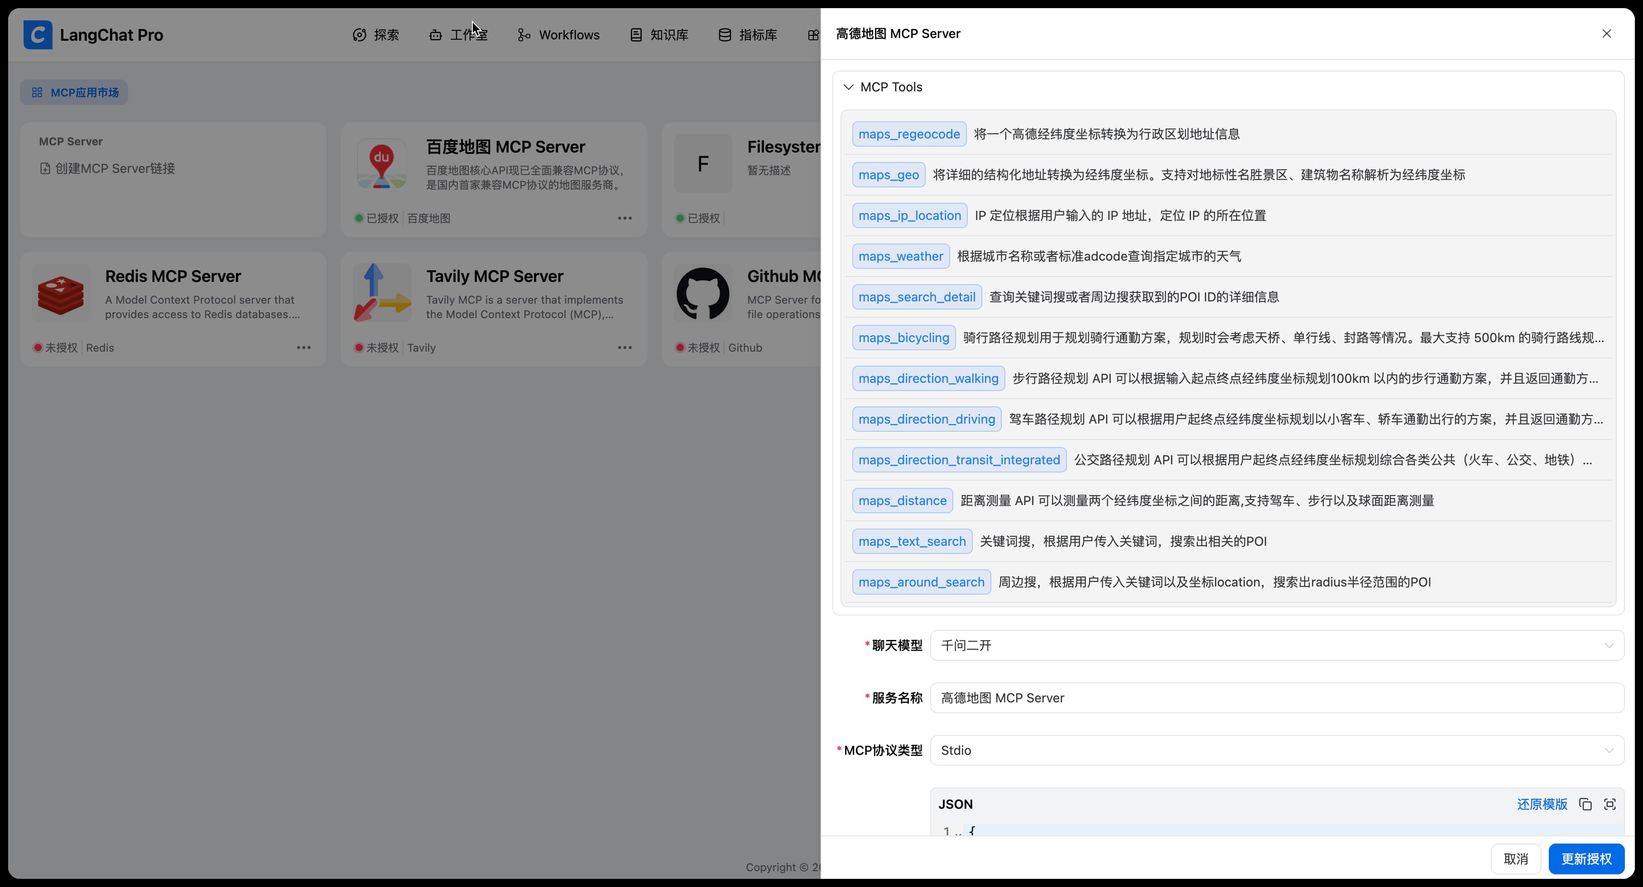Click the Filesystem F avatar icon
This screenshot has width=1643, height=887.
tap(703, 164)
